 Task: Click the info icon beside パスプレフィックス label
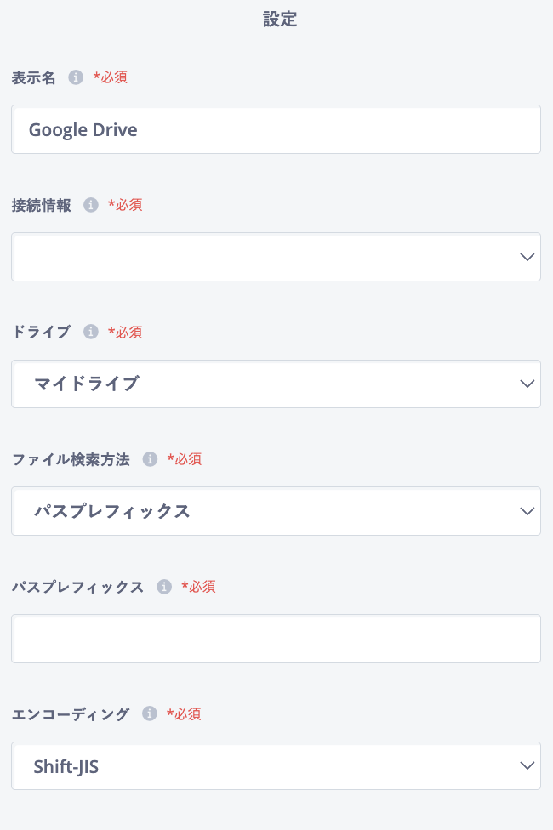point(164,587)
